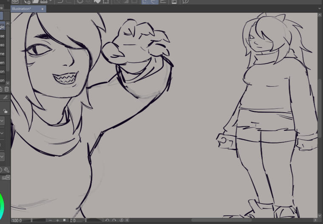The image size is (323, 224).
Task: Toggle Snap to Special Ruler in the command bar
Action: pyautogui.click(x=153, y=2)
